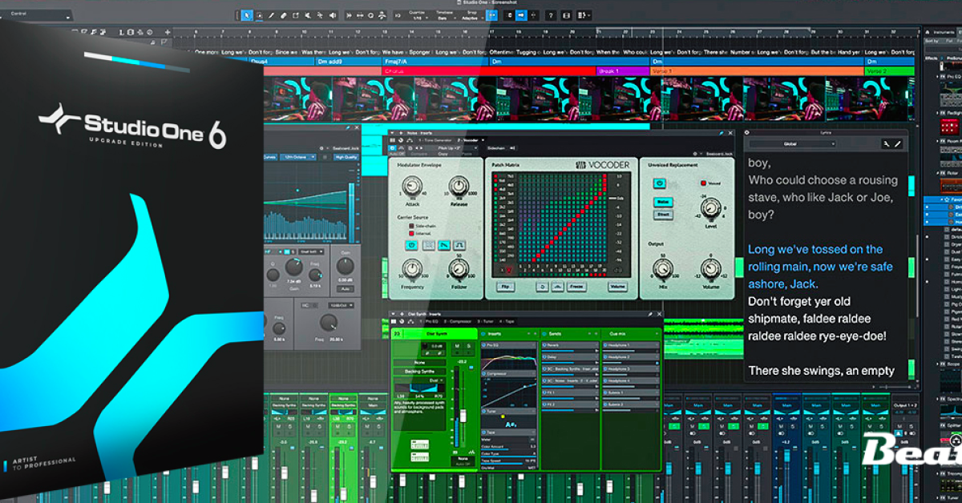The width and height of the screenshot is (962, 503).
Task: Select the Eraser tool in the toolbar
Action: tap(283, 15)
